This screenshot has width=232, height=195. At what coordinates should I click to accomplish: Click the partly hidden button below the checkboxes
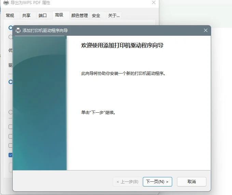11,167
